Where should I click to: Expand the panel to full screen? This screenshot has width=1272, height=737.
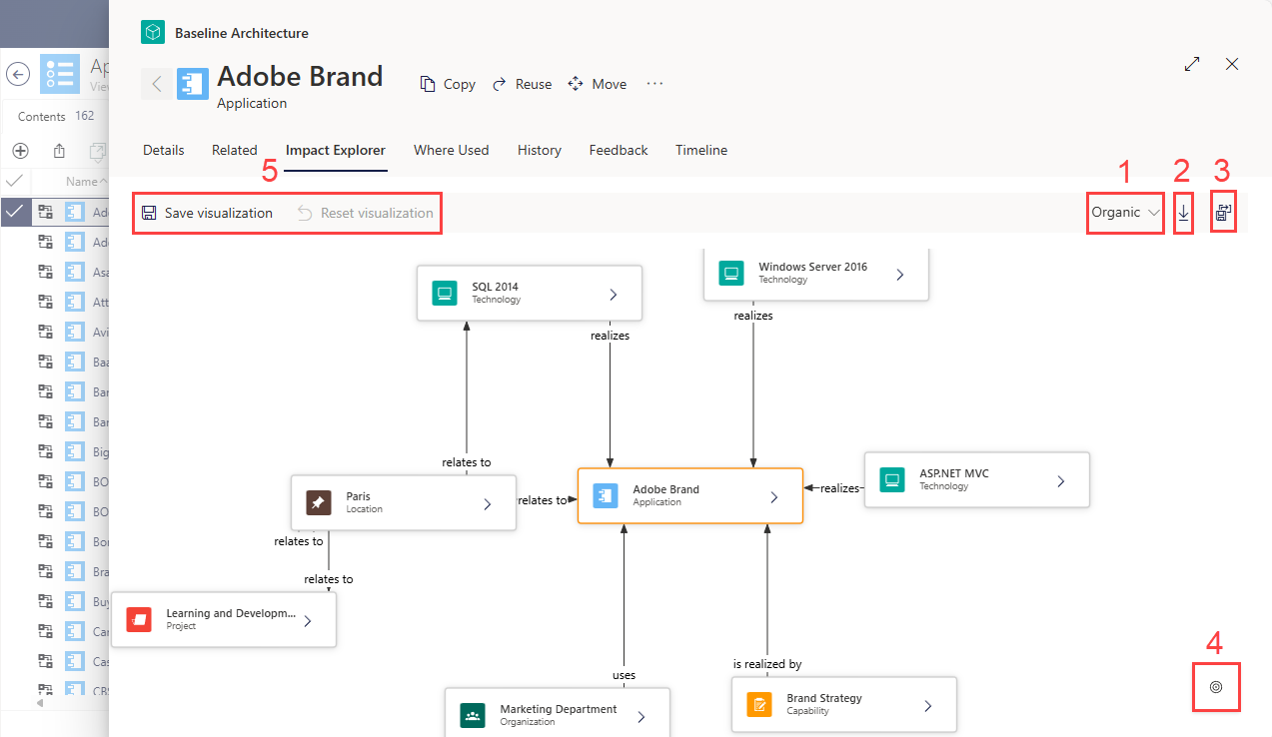pyautogui.click(x=1192, y=64)
